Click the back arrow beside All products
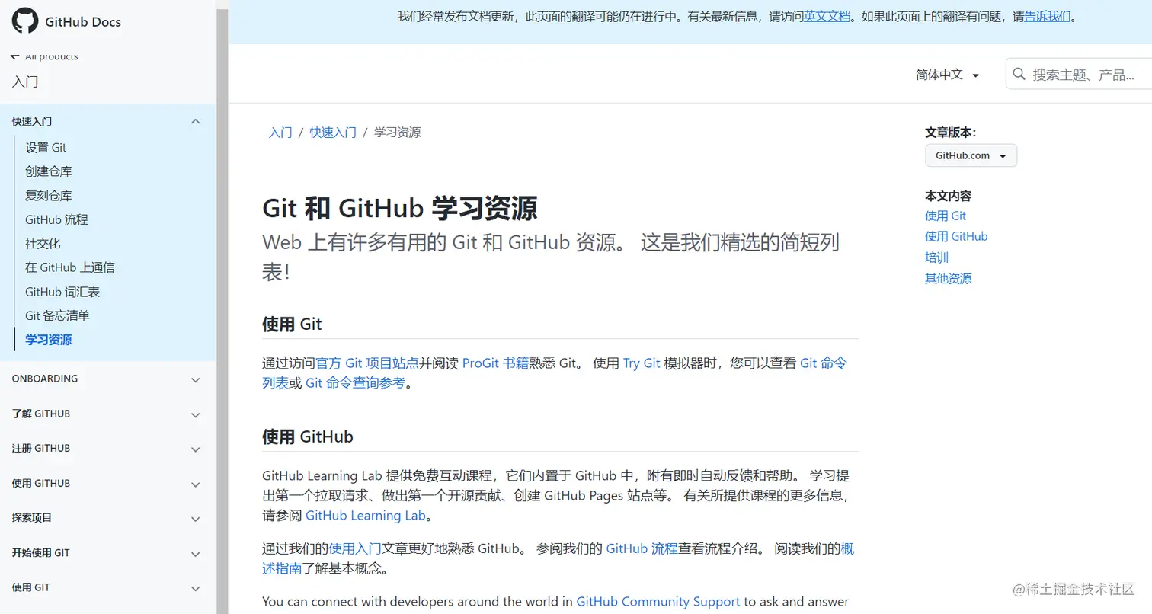The width and height of the screenshot is (1152, 614). point(14,55)
